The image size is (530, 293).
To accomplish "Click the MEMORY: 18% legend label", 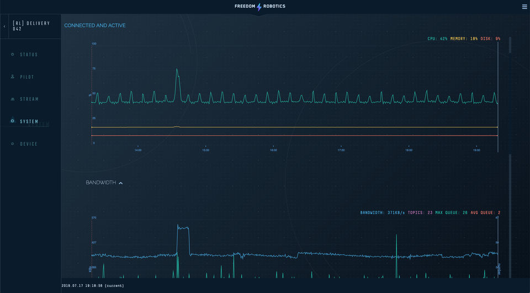I will point(464,39).
